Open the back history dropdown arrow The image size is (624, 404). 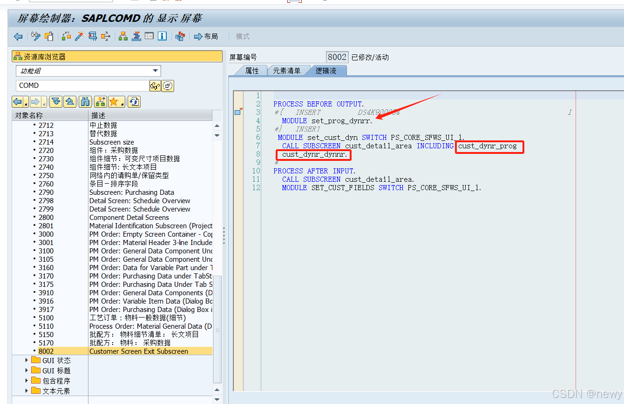pyautogui.click(x=27, y=102)
